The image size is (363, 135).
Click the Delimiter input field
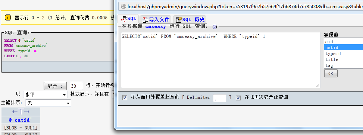219,98
